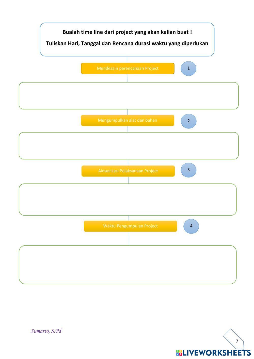Type in the answer box under step 1

point(129,96)
